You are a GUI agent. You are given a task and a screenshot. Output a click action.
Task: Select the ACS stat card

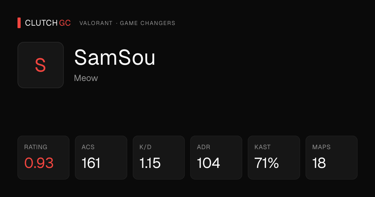coord(101,158)
